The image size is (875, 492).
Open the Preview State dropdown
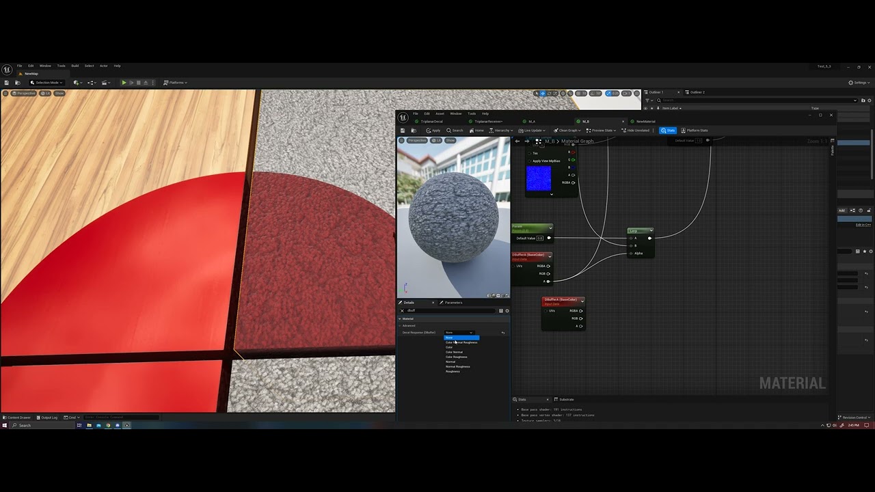point(601,131)
